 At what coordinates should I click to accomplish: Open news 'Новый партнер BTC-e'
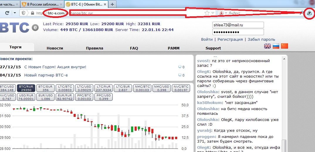(46, 75)
